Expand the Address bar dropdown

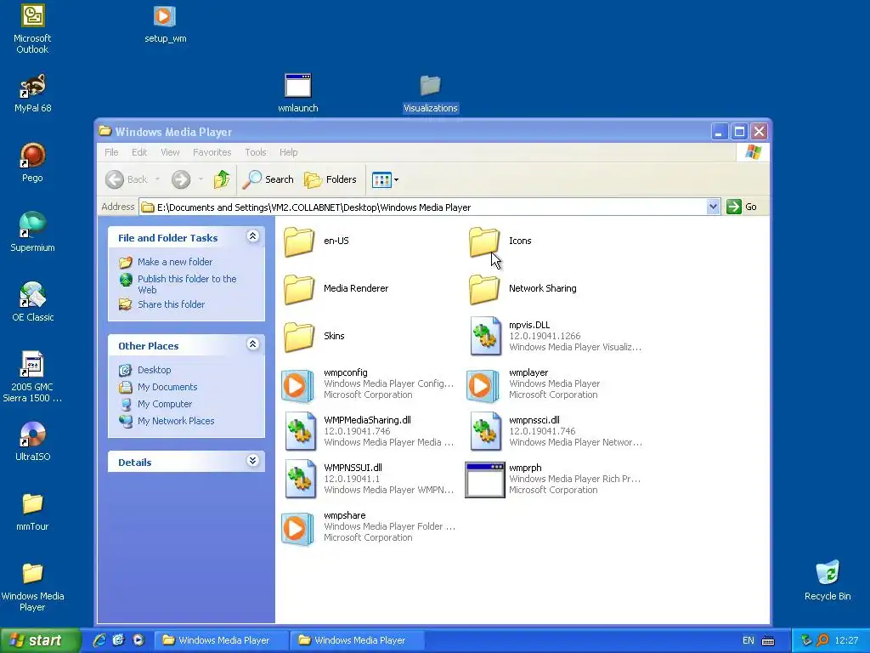(713, 207)
